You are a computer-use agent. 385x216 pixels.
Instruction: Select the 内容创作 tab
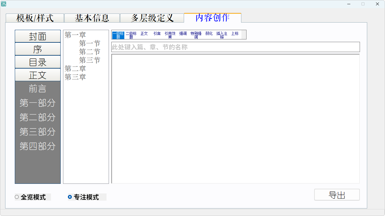[212, 18]
